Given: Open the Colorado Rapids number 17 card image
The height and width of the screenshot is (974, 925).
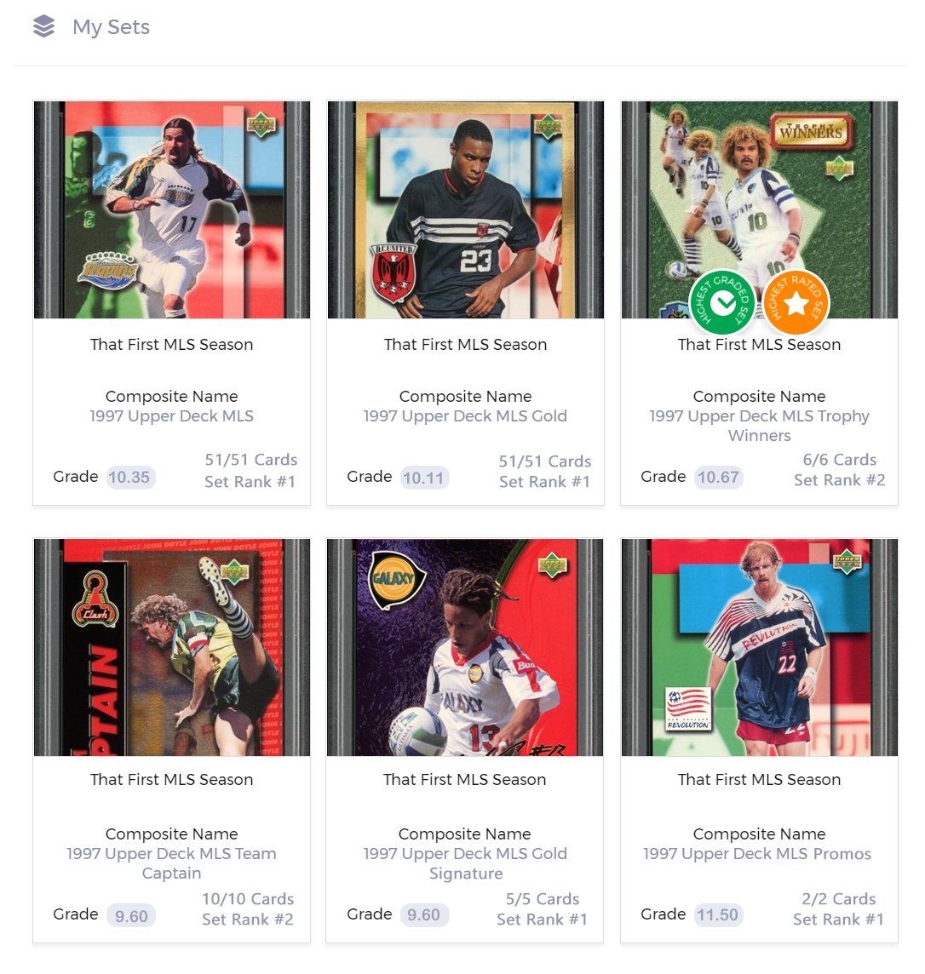Looking at the screenshot, I should pos(171,210).
